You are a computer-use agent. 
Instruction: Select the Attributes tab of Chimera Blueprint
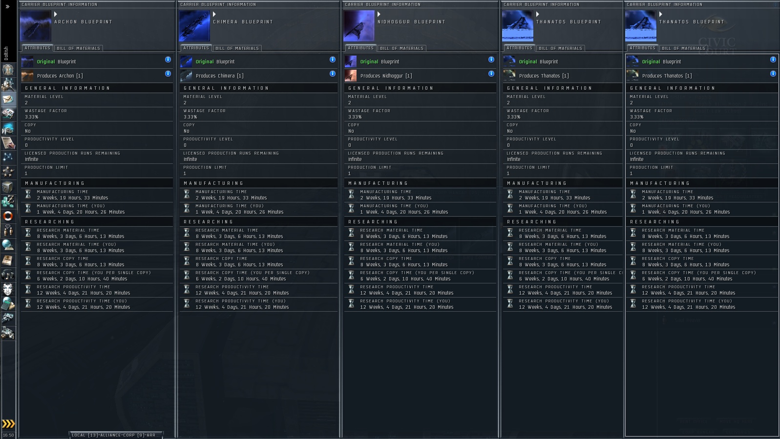tap(196, 48)
